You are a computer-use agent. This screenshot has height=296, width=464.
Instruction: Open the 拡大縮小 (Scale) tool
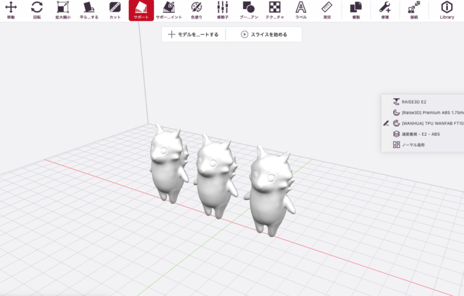click(x=63, y=10)
